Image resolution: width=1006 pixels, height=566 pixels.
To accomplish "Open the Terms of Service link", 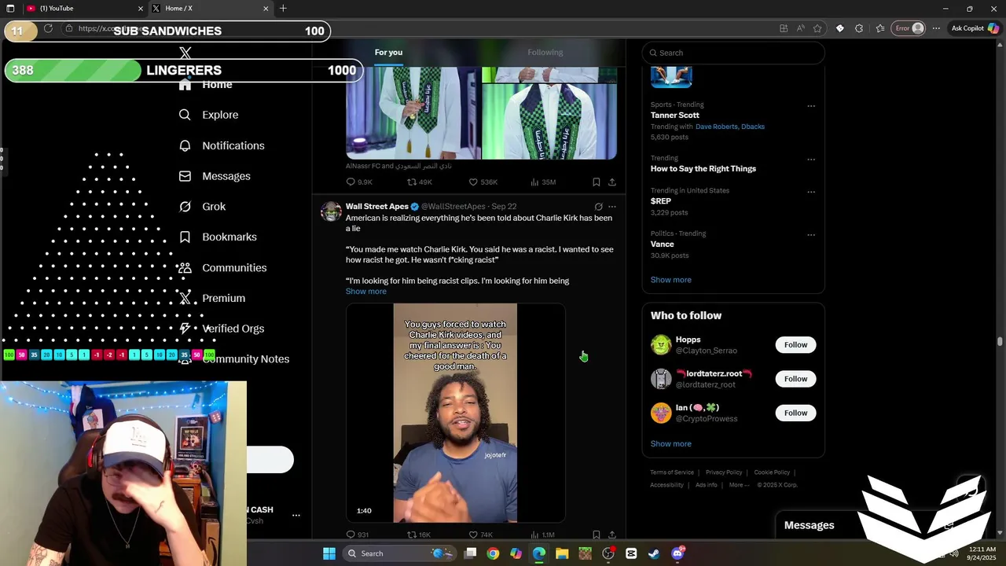I will pyautogui.click(x=672, y=472).
